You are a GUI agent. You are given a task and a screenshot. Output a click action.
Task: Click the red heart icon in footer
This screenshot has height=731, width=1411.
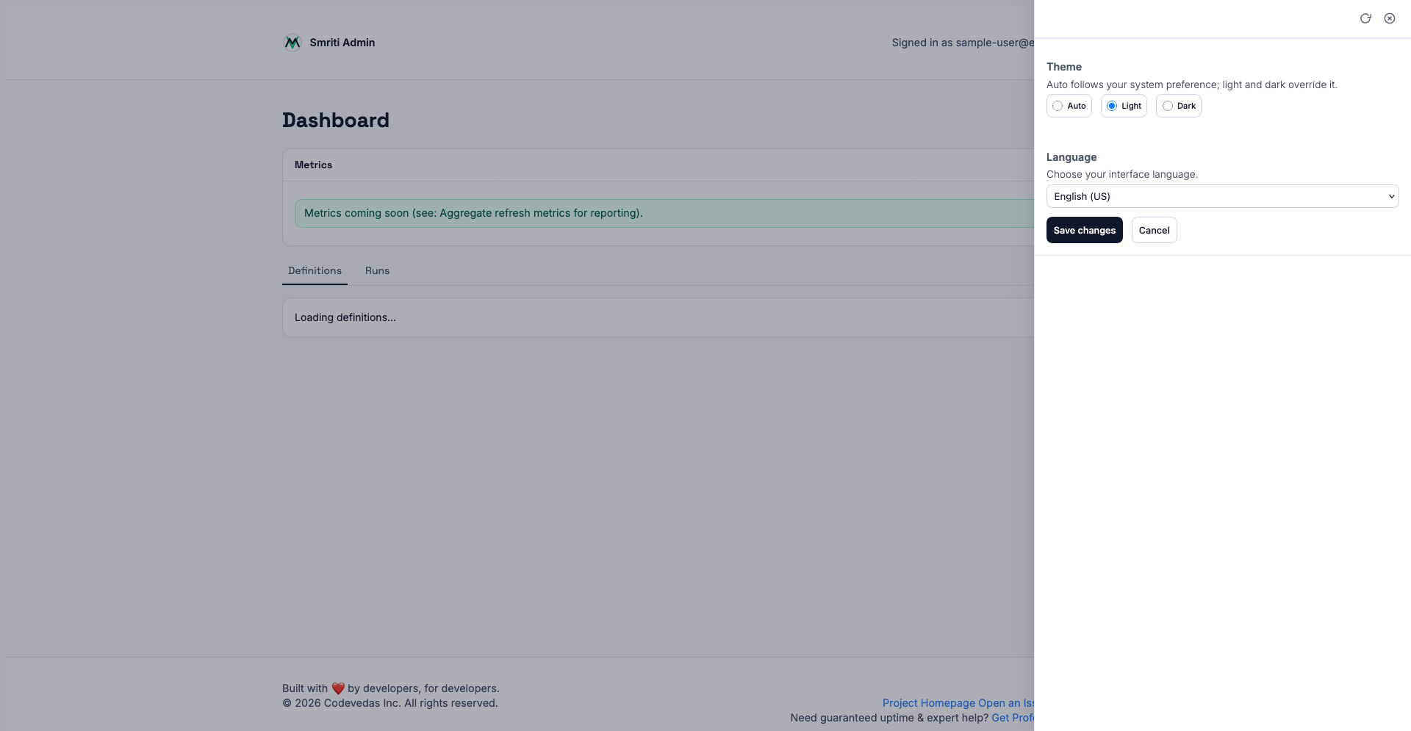338,688
